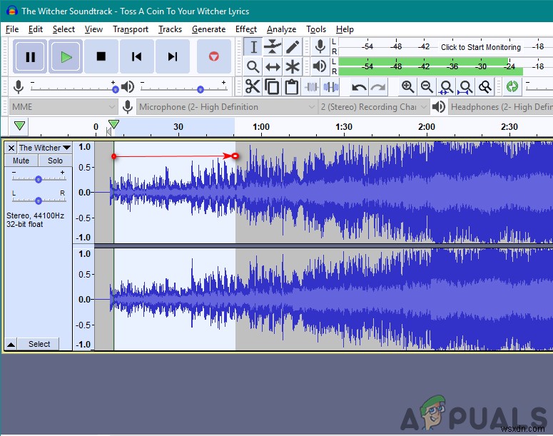The width and height of the screenshot is (553, 436).
Task: Pause playback with the Pause button
Action: tap(30, 56)
